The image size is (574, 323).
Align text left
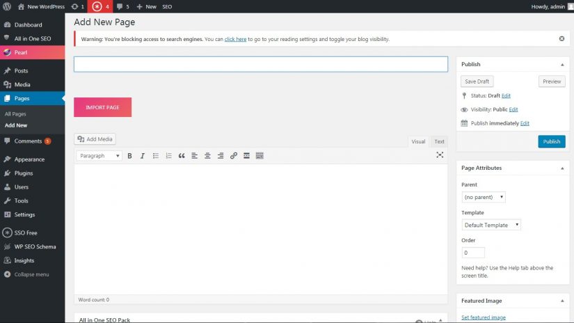(x=194, y=156)
